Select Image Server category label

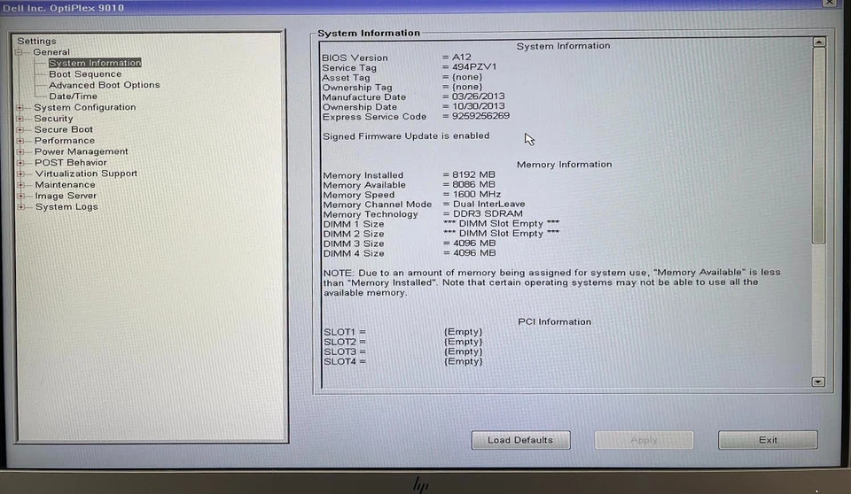pyautogui.click(x=66, y=196)
